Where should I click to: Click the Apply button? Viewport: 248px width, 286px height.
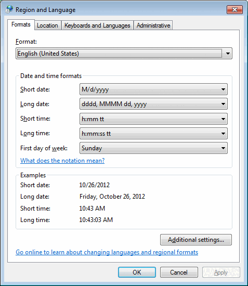click(x=221, y=272)
